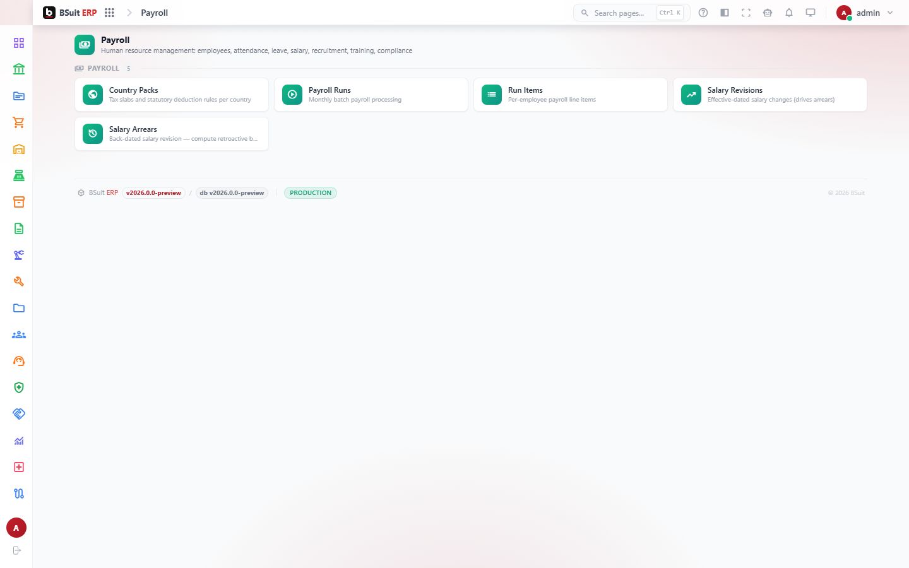Click the help question mark icon
The image size is (909, 568).
point(703,13)
